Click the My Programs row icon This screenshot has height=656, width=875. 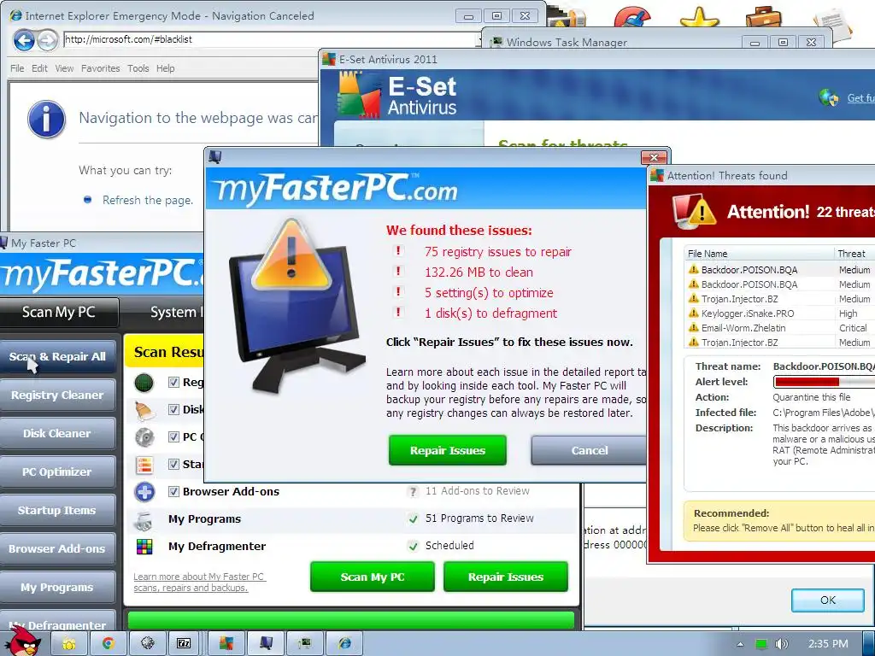pyautogui.click(x=144, y=520)
